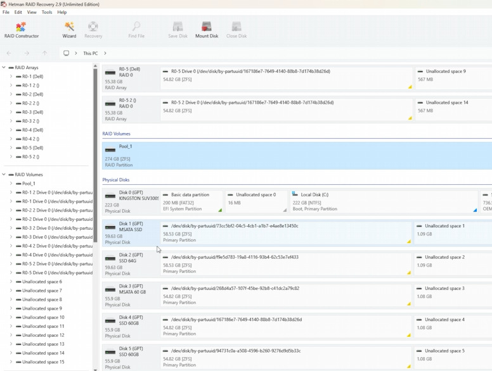Select Pool_1 disk icon in RAID Volumes
492x371 pixels.
point(110,149)
